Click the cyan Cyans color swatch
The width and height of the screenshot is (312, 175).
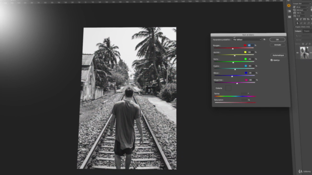coord(246,66)
